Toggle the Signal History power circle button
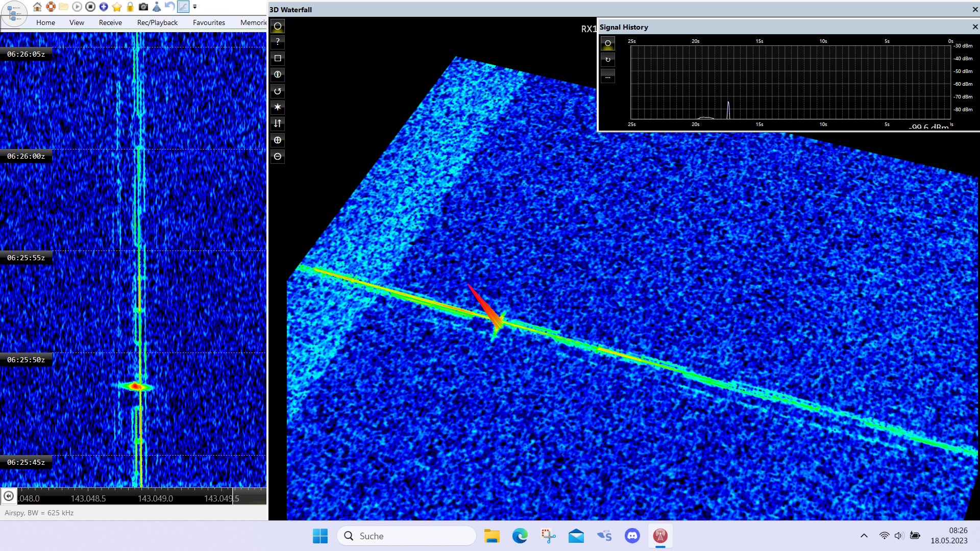The height and width of the screenshot is (551, 980). pyautogui.click(x=608, y=43)
